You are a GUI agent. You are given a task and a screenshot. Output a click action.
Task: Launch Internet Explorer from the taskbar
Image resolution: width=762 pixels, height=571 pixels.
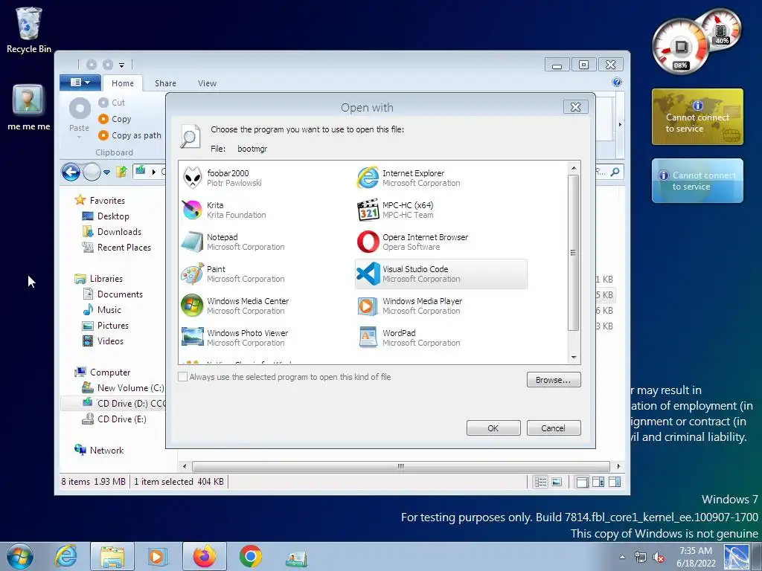click(x=65, y=556)
